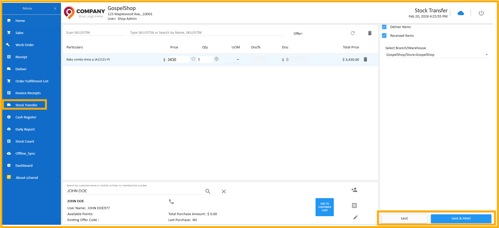Open Work Order from the menu
Image resolution: width=499 pixels, height=228 pixels.
pyautogui.click(x=25, y=45)
